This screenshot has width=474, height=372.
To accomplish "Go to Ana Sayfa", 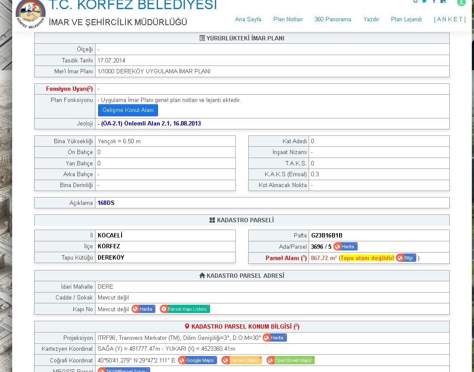I will click(x=248, y=19).
